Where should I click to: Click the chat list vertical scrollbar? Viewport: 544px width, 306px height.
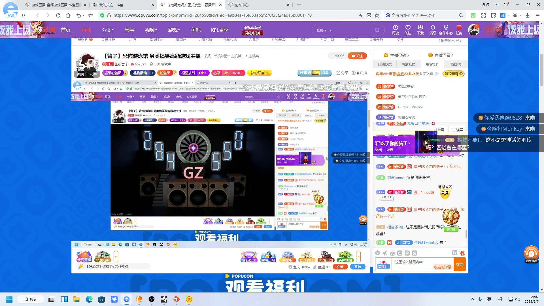(x=466, y=234)
